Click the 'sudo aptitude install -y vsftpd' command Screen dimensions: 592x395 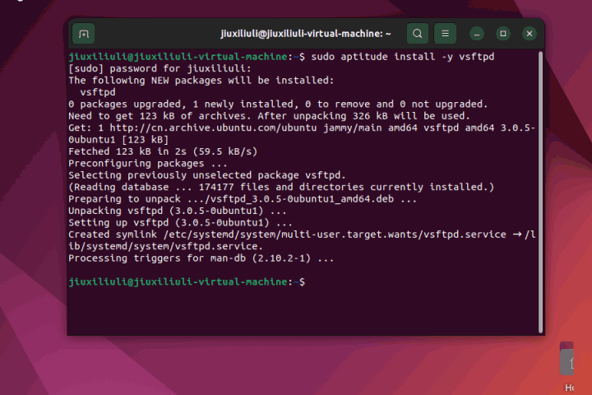pyautogui.click(x=402, y=57)
